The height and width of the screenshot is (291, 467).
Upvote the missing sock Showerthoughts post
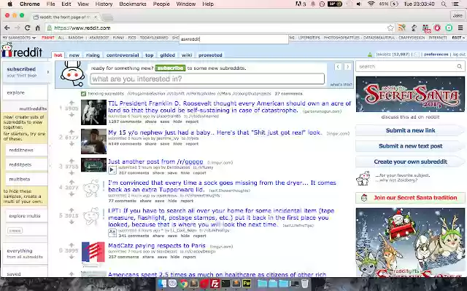(x=72, y=182)
